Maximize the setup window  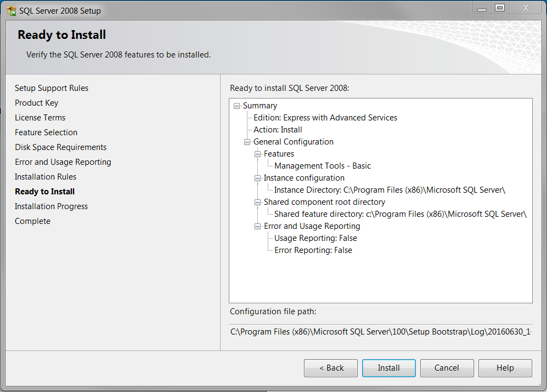pos(499,8)
